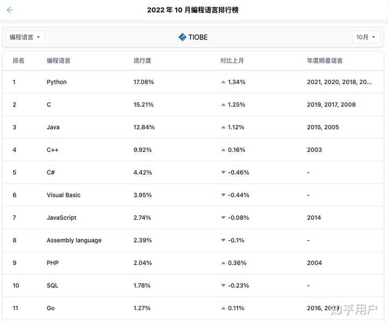Click the 流行度 column header
Screen dimensions: 388x323
(142, 60)
